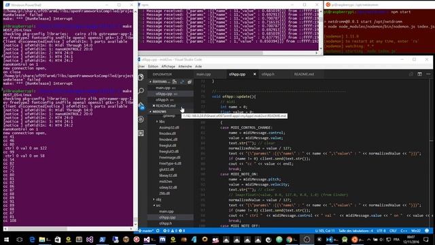Click the git sync icon in status bar
The image size is (435, 245).
click(x=158, y=231)
